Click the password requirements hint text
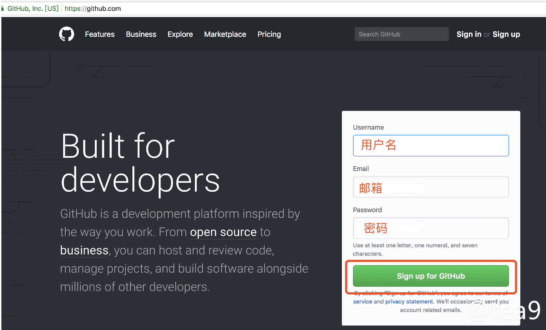Image resolution: width=546 pixels, height=330 pixels. pos(415,249)
